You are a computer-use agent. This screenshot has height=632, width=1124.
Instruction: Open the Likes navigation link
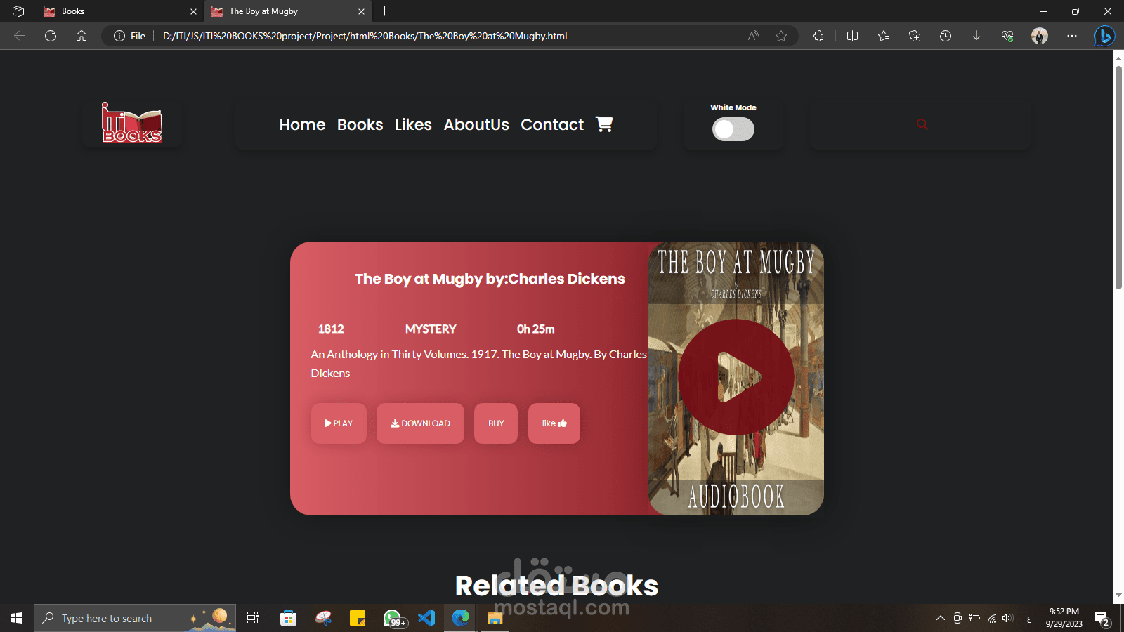click(x=413, y=124)
